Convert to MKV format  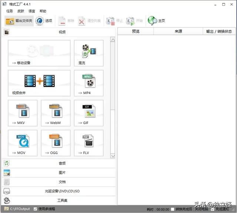(x=23, y=113)
